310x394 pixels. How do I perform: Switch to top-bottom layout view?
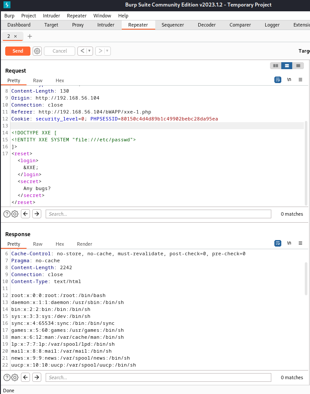tap(287, 66)
